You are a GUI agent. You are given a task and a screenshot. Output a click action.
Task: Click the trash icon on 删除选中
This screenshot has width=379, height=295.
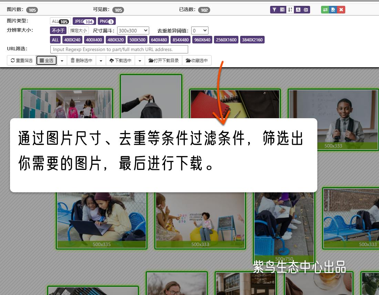(x=73, y=60)
